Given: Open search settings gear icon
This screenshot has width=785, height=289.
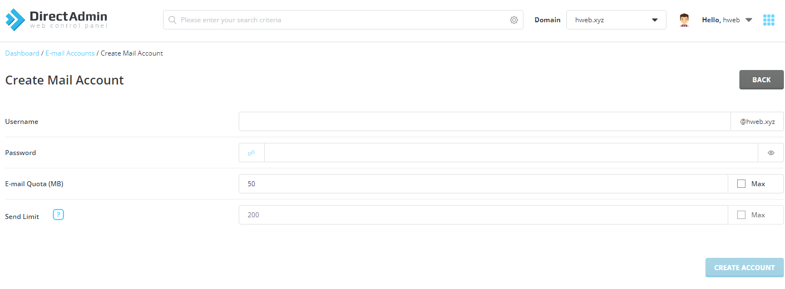Looking at the screenshot, I should pos(514,20).
